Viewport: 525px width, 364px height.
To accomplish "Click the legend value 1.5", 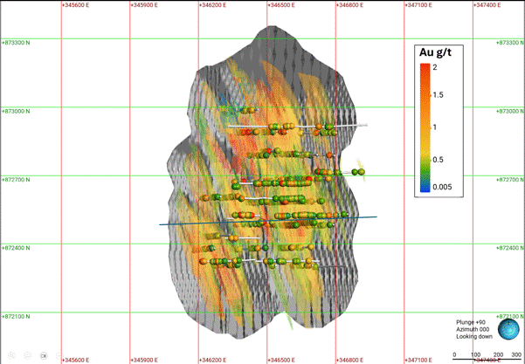I will 438,95.
